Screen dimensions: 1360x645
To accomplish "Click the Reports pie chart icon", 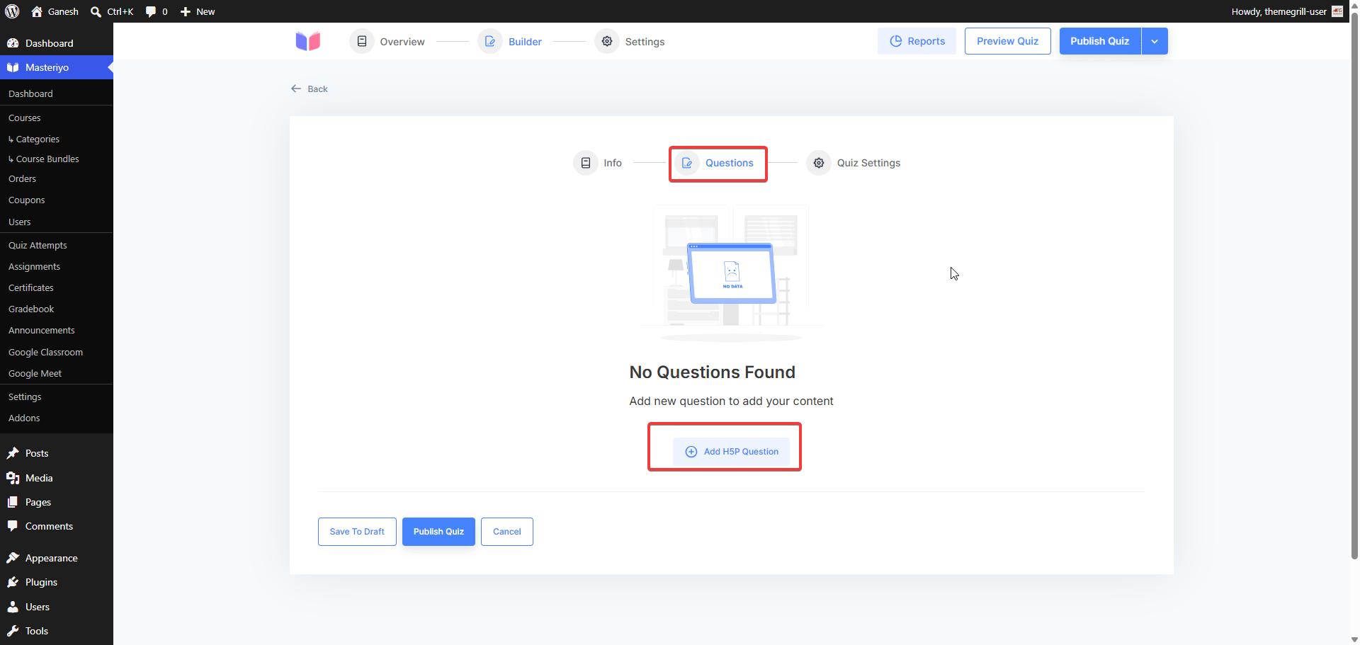I will 896,41.
